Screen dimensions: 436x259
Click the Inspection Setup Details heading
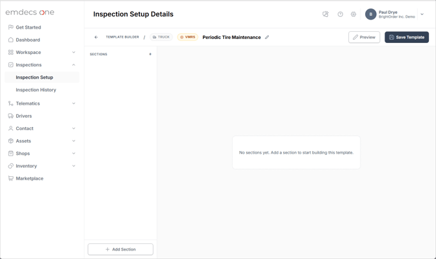tap(133, 14)
